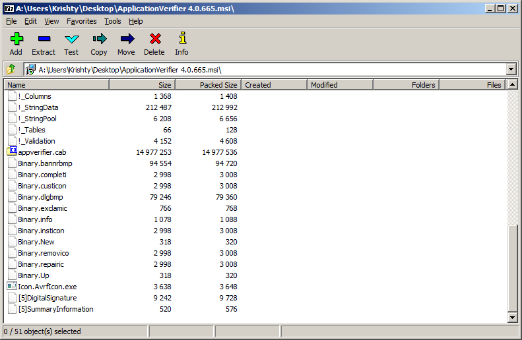Viewport: 522px width, 340px height.
Task: Click the red Delete icon
Action: (x=154, y=40)
